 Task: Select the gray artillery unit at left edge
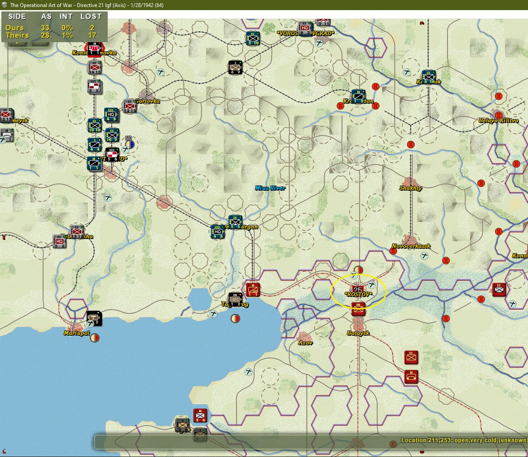pyautogui.click(x=6, y=135)
